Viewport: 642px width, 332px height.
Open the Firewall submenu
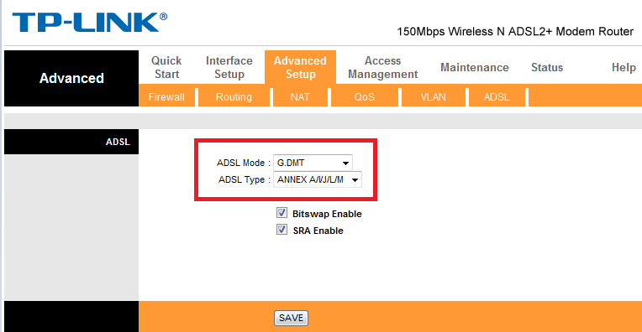click(x=166, y=97)
